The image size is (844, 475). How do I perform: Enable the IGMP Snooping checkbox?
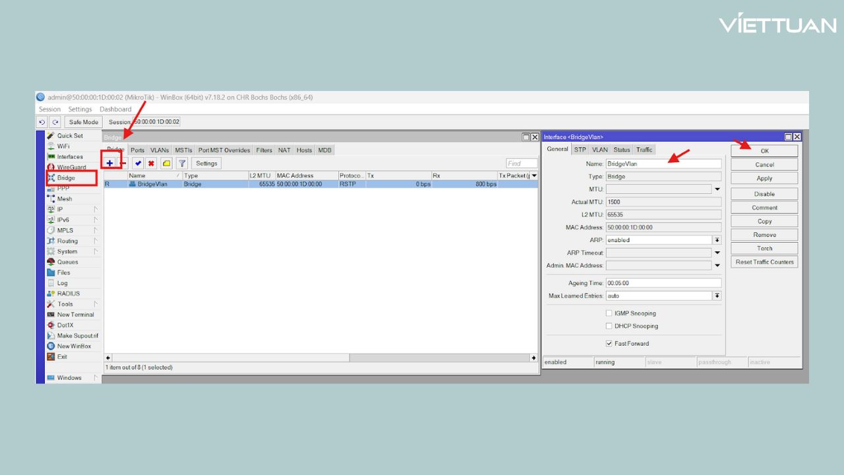[609, 313]
